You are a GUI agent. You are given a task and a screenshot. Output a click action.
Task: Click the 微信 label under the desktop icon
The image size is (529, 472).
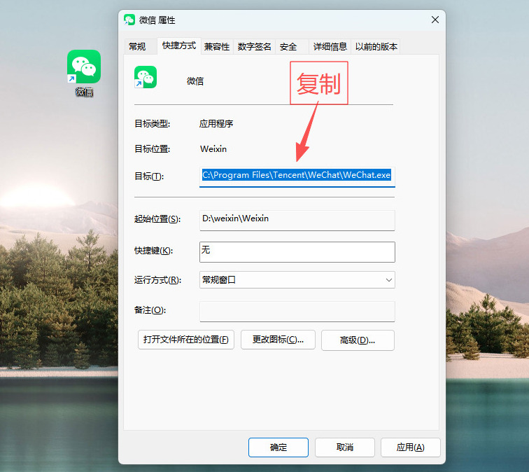point(84,92)
